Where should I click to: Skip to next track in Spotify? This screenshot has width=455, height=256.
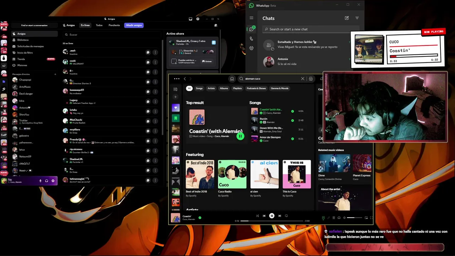[280, 216]
